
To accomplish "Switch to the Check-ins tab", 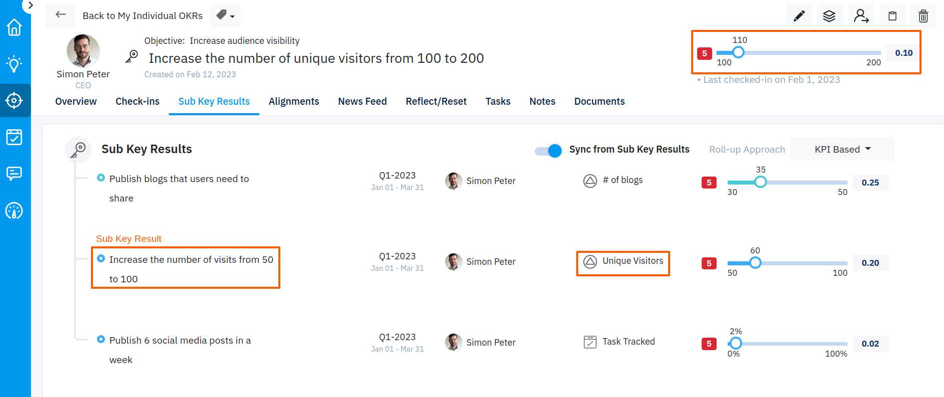I will (137, 101).
